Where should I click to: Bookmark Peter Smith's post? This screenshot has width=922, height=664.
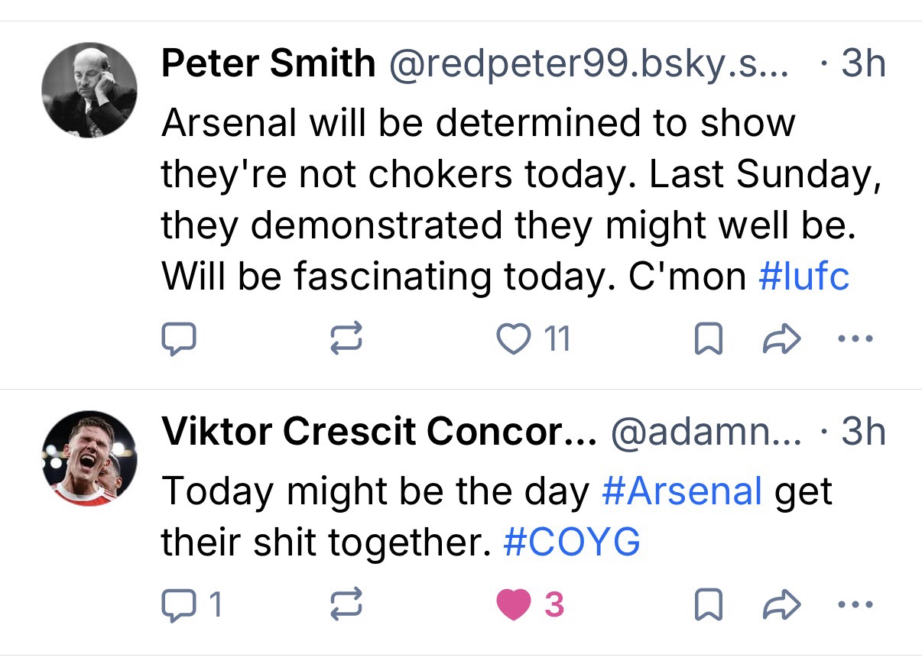(x=708, y=338)
